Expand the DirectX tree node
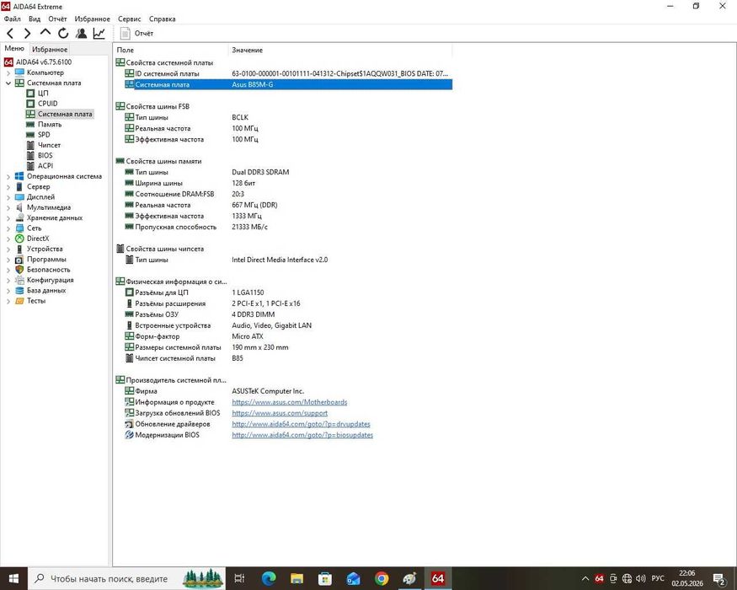Screen dimensions: 737x590 (8, 239)
